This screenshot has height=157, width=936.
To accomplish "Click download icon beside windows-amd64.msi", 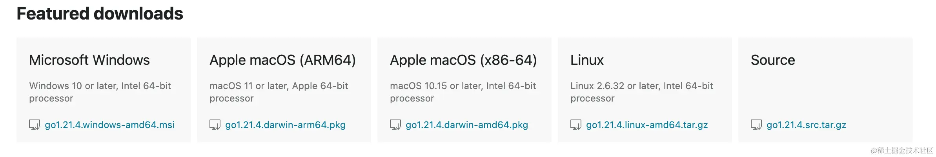I will pyautogui.click(x=35, y=125).
